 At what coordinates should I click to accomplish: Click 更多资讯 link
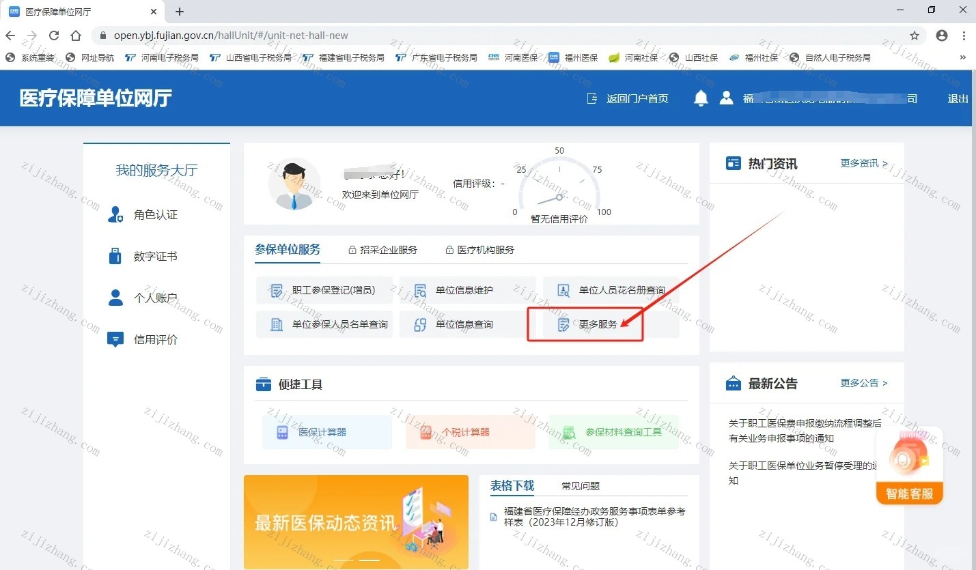tap(864, 164)
